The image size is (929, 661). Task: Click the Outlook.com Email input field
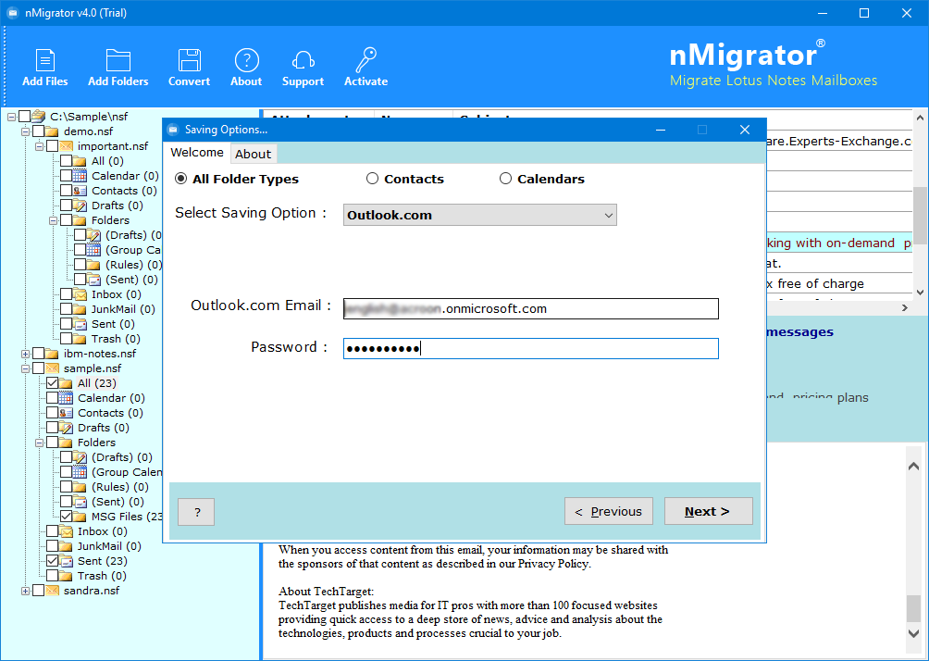(531, 308)
